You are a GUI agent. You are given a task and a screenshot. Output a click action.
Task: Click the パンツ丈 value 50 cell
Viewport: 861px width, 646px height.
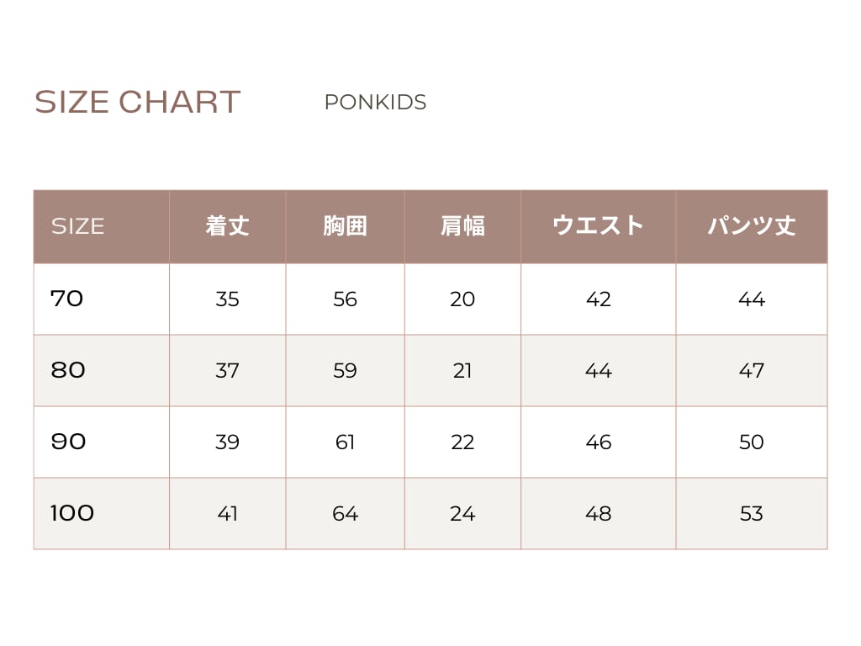coord(751,442)
